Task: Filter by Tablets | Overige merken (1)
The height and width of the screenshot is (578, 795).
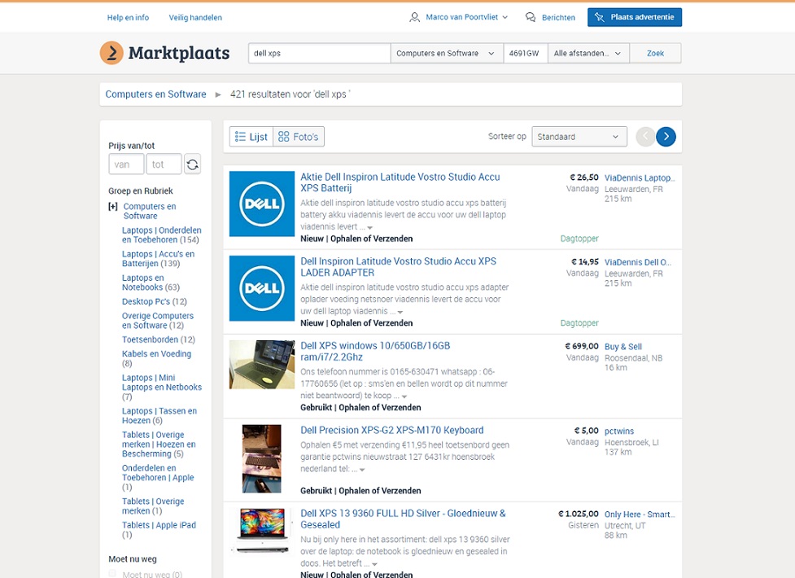Action: pos(153,506)
